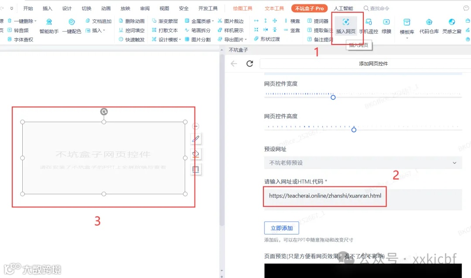Click 删除动画 in the ribbon

click(132, 21)
